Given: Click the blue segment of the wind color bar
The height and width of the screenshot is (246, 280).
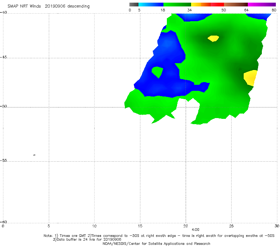Looking at the screenshot, I should click(151, 5).
